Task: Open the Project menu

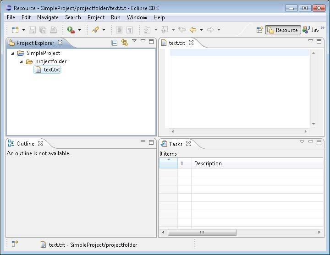Action: click(96, 17)
